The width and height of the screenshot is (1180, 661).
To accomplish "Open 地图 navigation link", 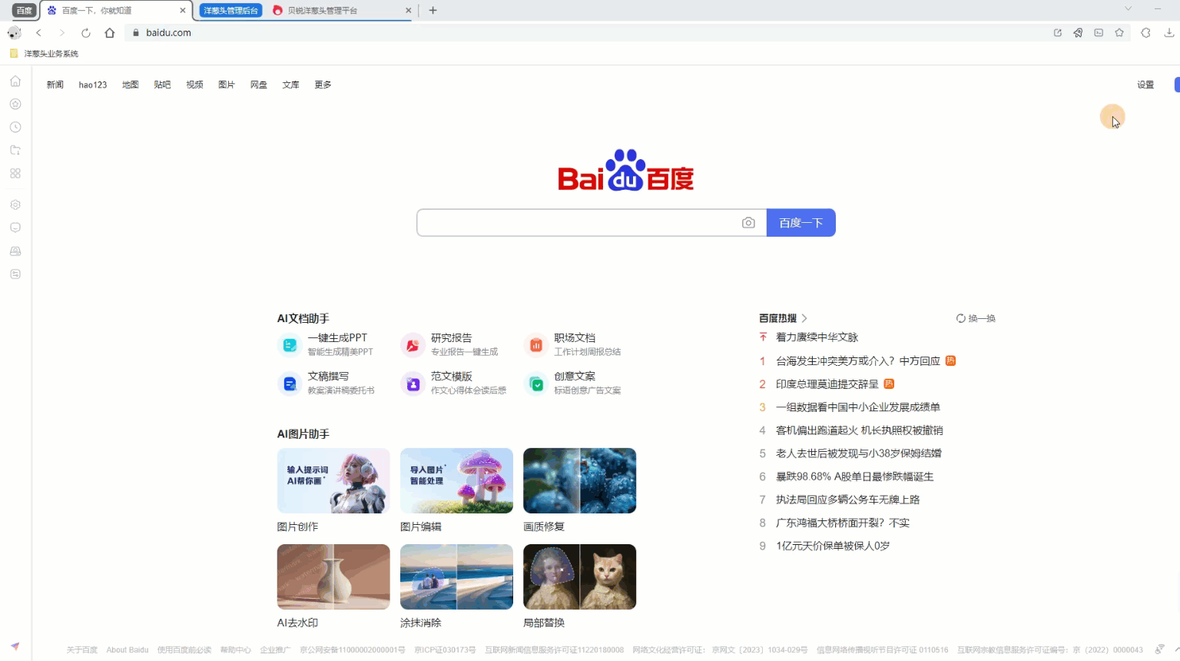I will [131, 85].
